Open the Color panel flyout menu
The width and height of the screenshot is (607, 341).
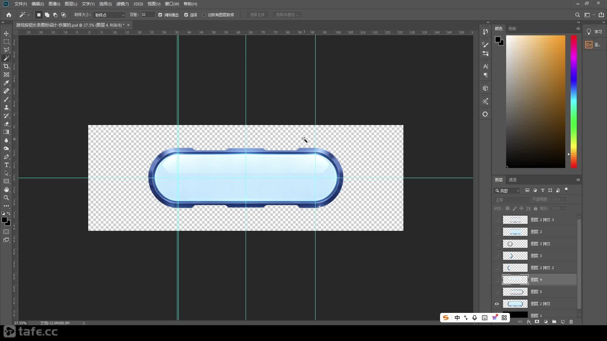pyautogui.click(x=578, y=28)
